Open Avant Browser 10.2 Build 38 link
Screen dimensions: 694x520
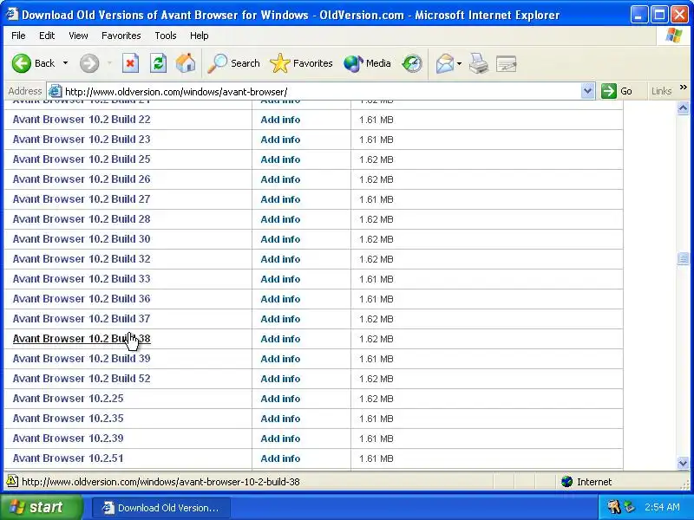click(x=82, y=339)
